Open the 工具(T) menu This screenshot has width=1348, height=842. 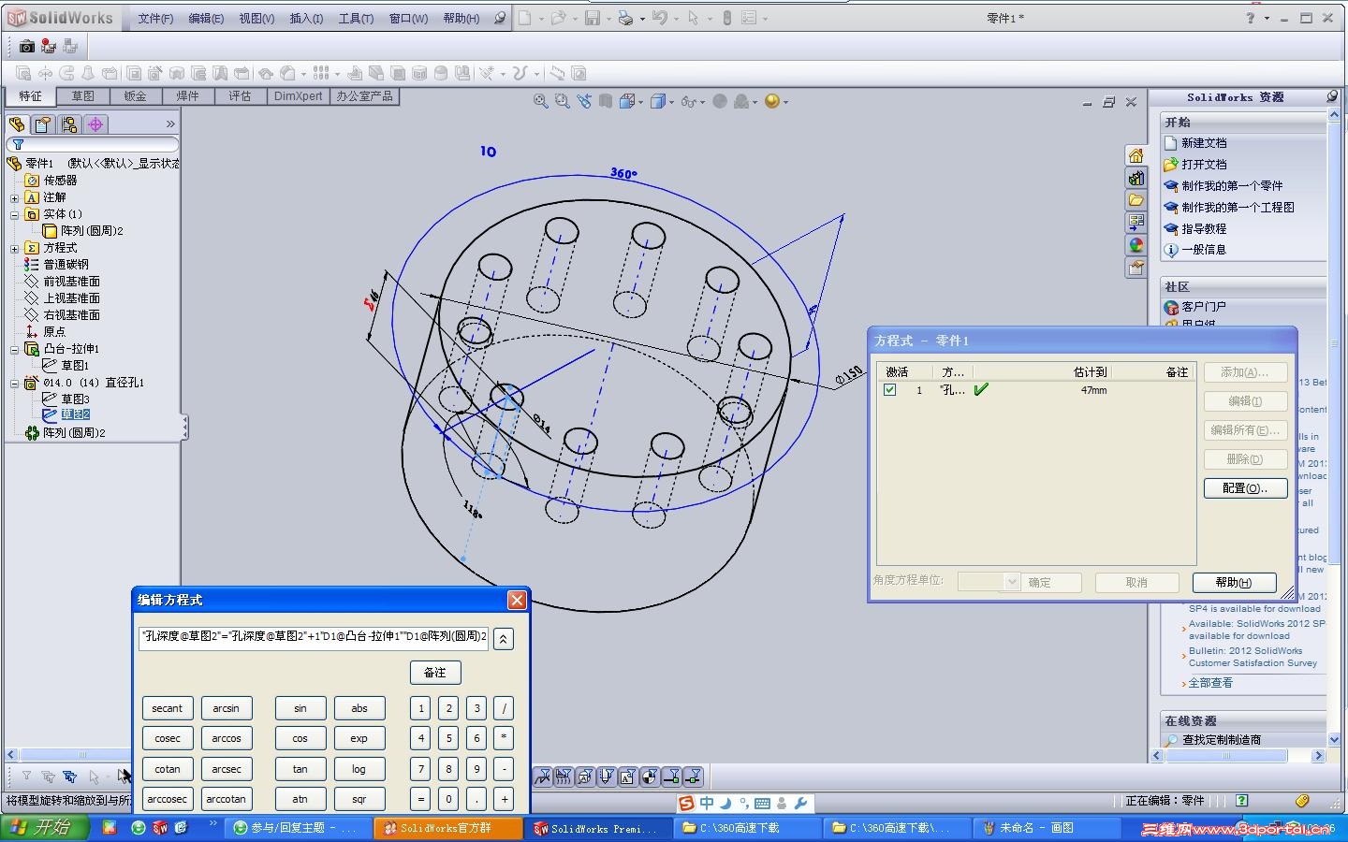[356, 19]
